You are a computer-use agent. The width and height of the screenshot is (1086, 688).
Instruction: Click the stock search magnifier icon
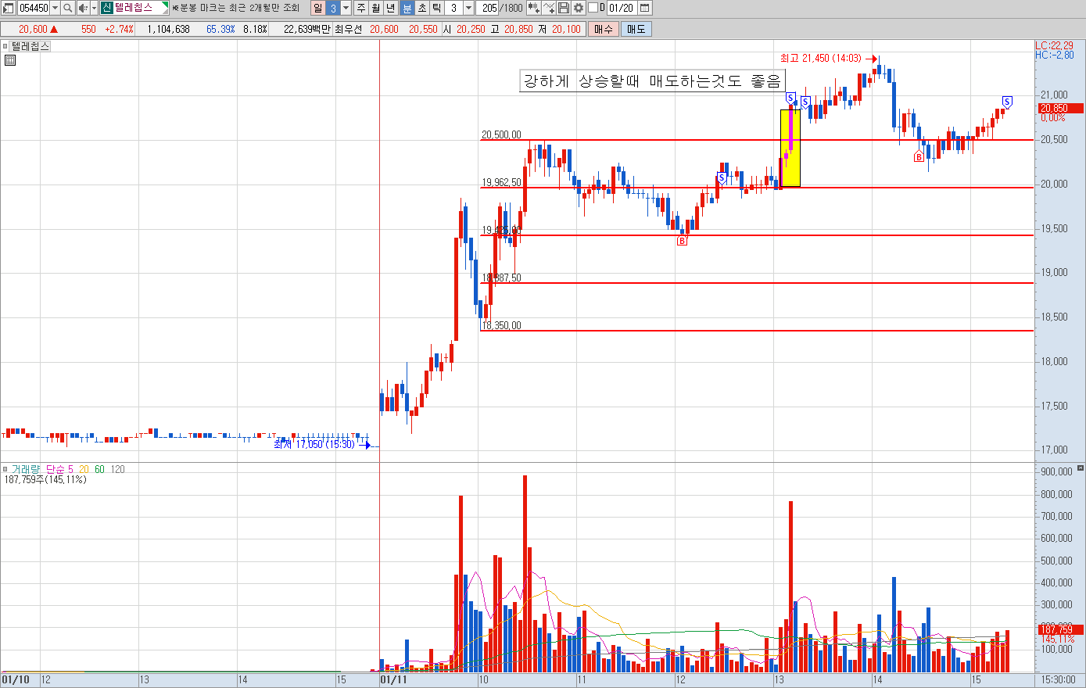pos(68,8)
